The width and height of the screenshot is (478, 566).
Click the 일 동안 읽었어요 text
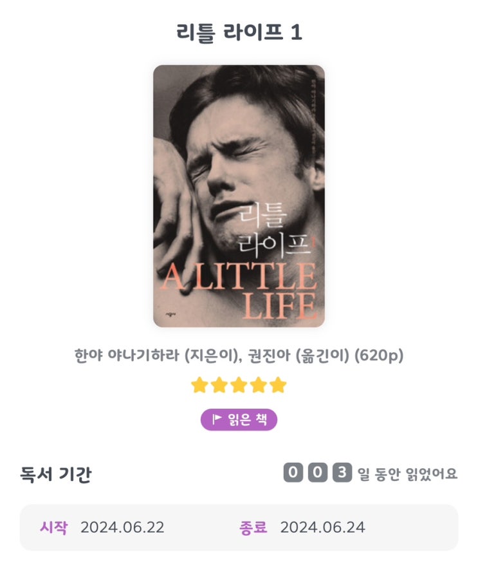click(x=407, y=473)
